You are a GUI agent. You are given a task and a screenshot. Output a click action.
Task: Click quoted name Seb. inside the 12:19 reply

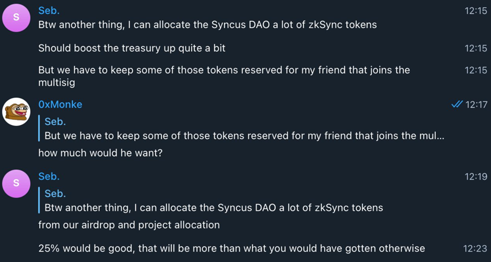[x=55, y=194]
